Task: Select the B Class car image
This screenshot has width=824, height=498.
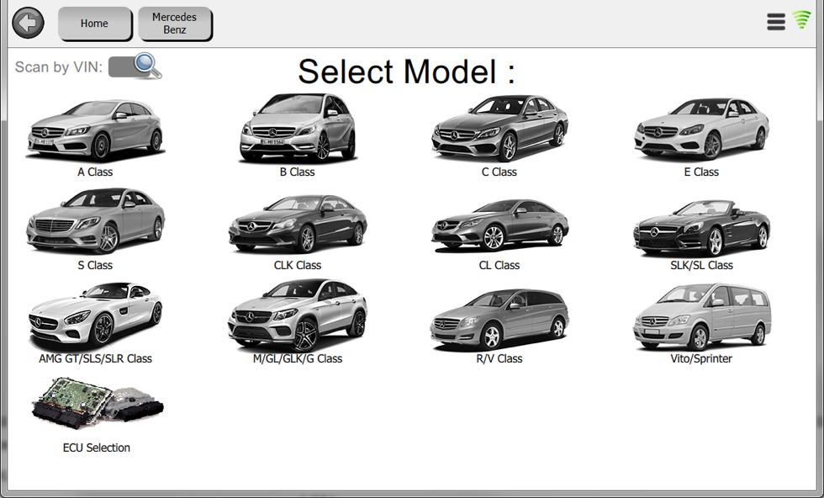Action: (298, 128)
